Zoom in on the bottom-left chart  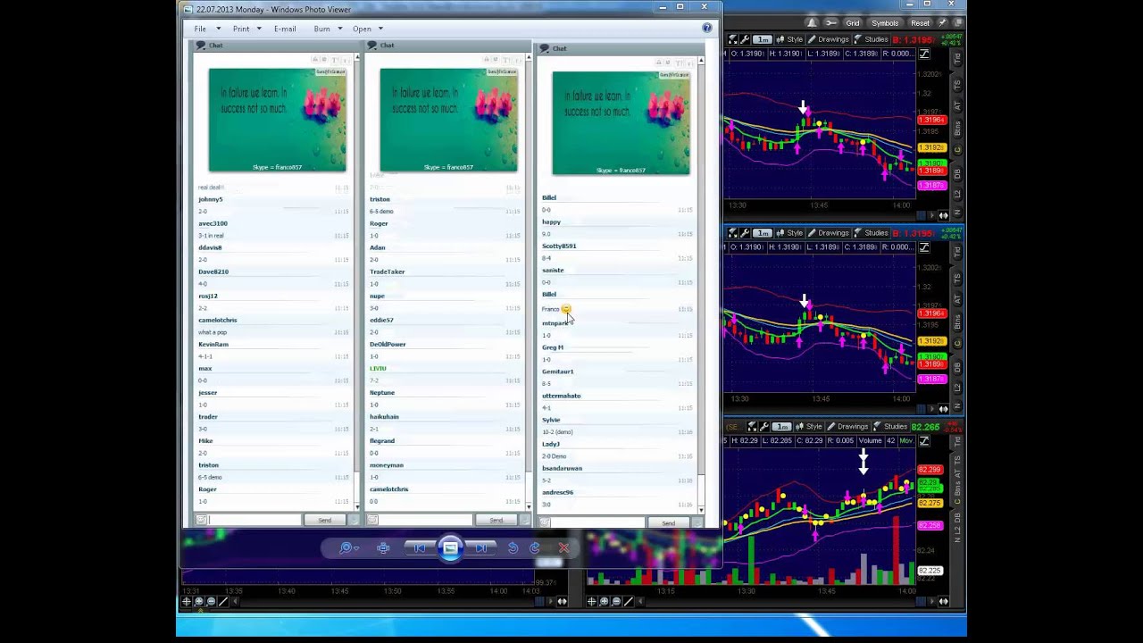tap(199, 602)
